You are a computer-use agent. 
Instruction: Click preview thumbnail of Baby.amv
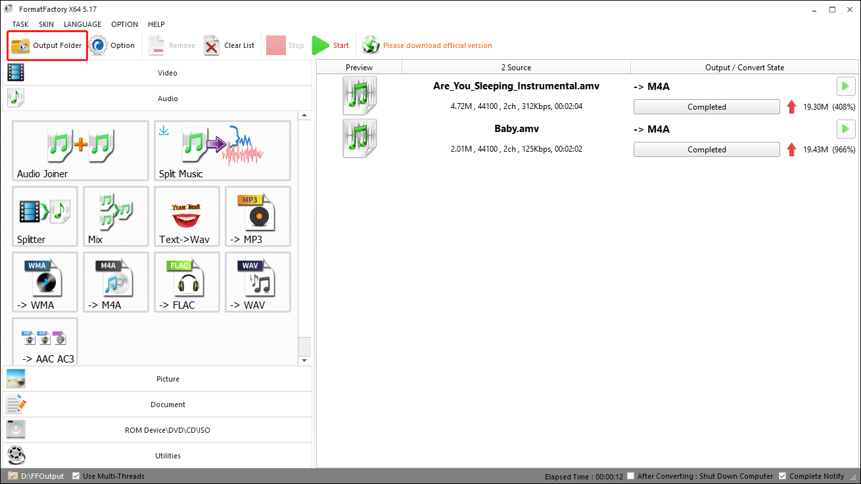pyautogui.click(x=360, y=138)
